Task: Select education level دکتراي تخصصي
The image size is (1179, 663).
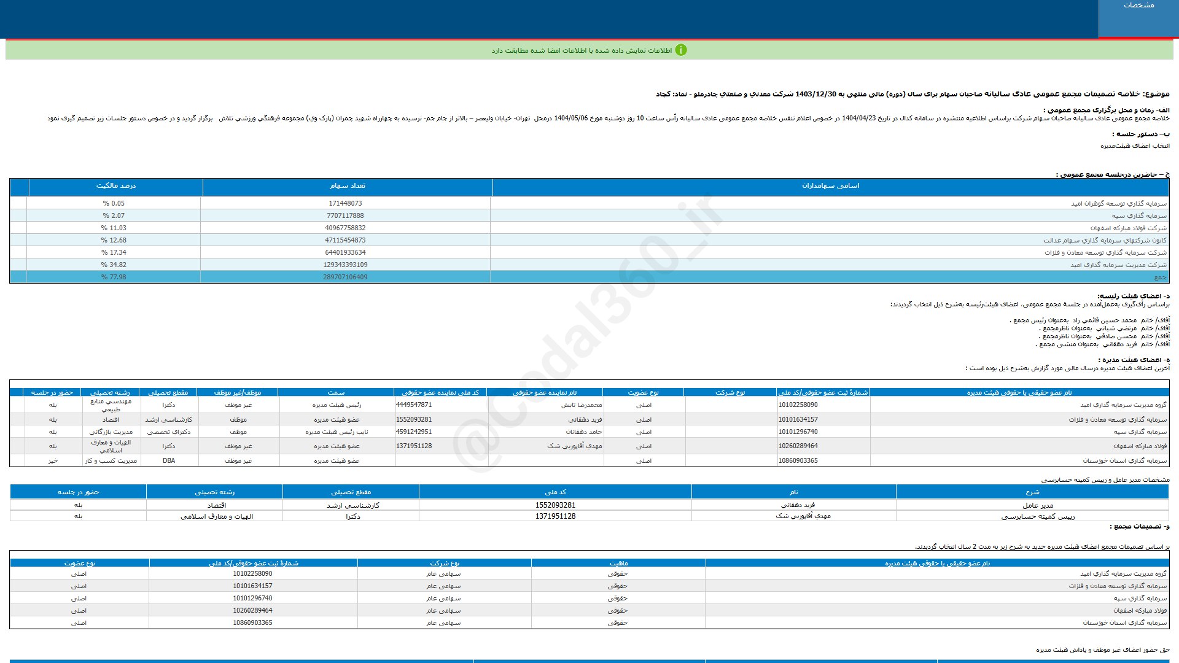Action: point(169,432)
